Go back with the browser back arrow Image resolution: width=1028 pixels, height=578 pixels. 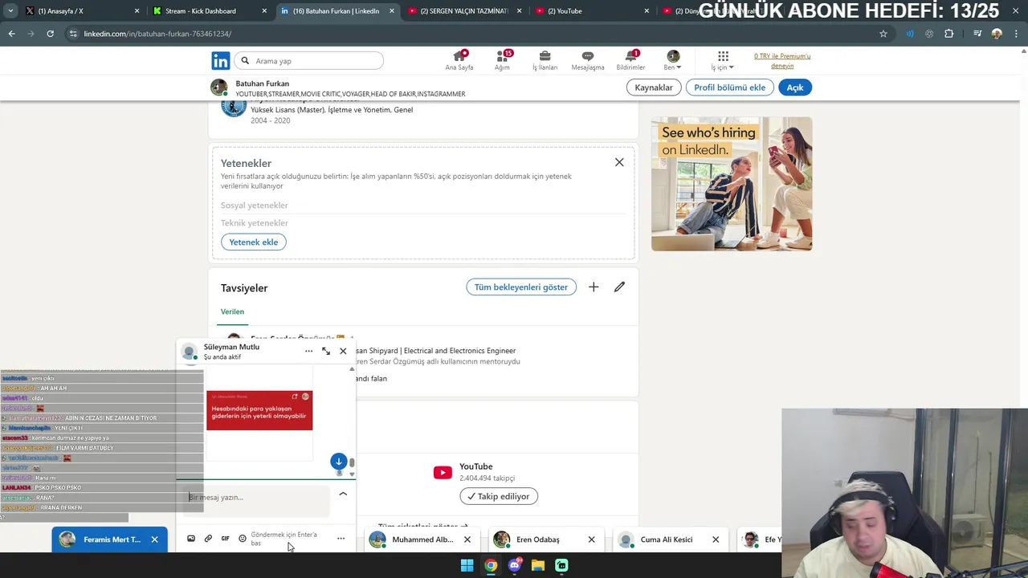pyautogui.click(x=11, y=34)
